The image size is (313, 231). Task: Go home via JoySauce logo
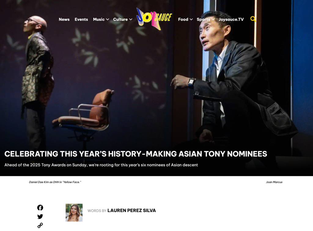click(x=154, y=19)
